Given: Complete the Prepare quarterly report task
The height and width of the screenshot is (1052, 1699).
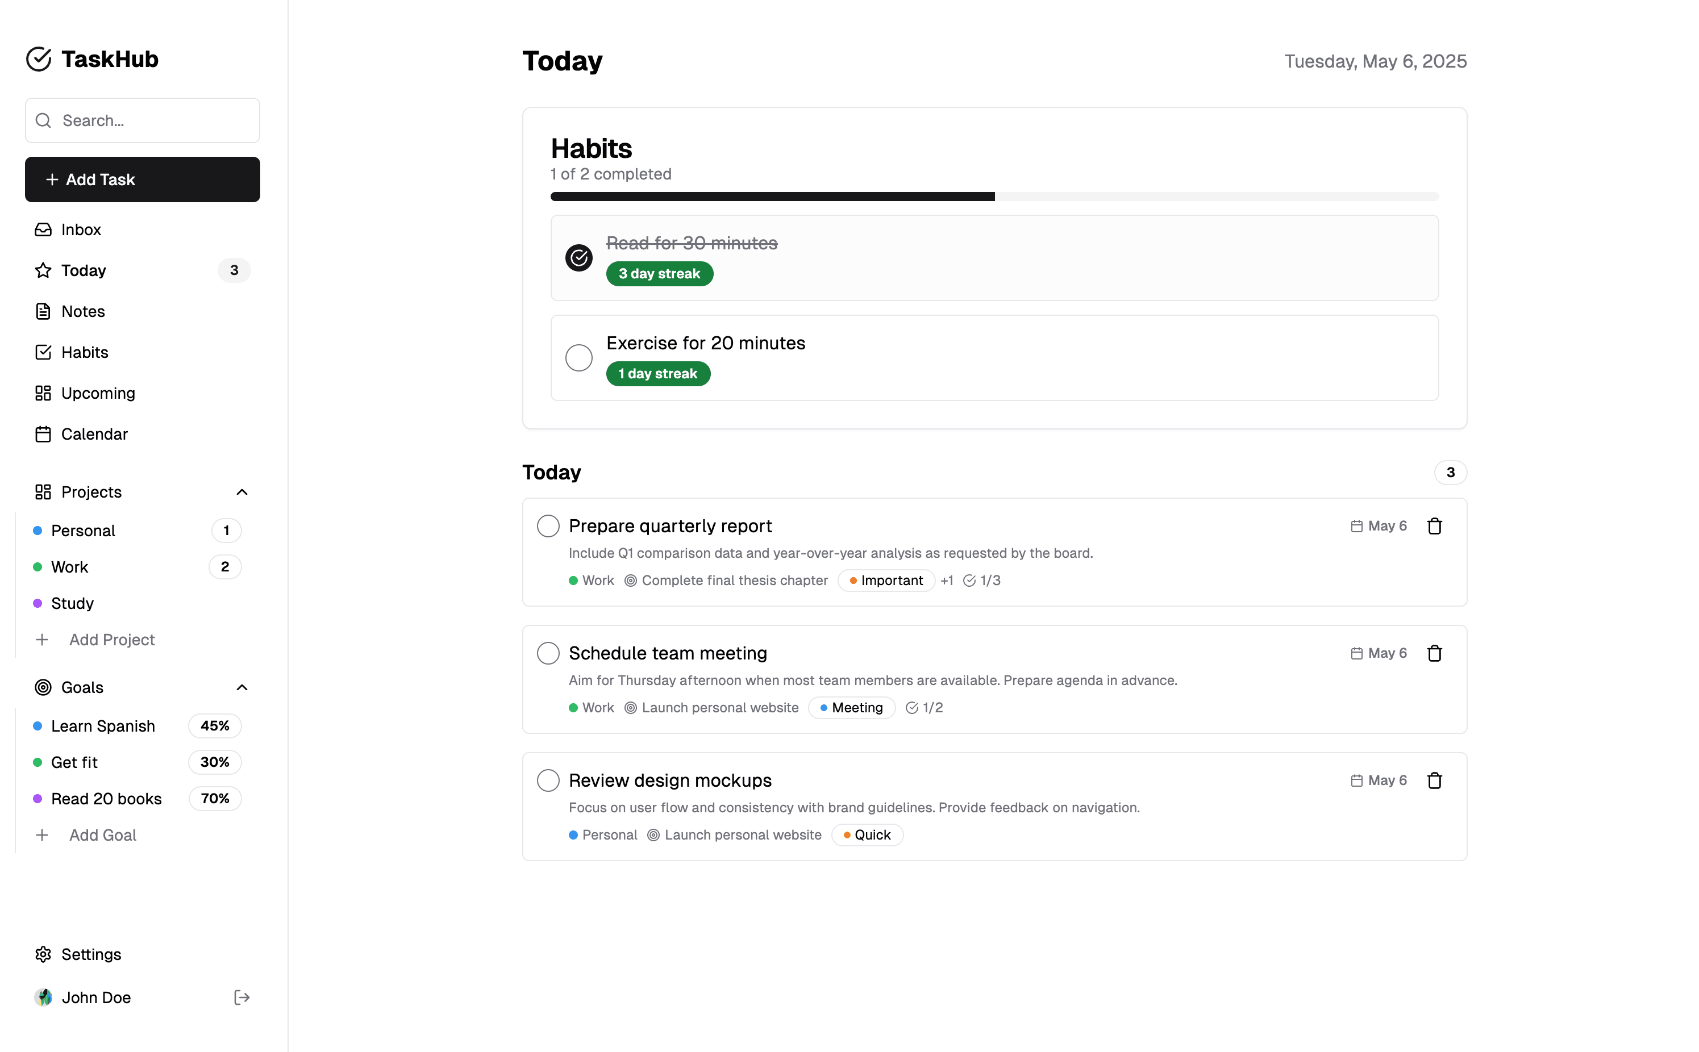Looking at the screenshot, I should tap(548, 526).
